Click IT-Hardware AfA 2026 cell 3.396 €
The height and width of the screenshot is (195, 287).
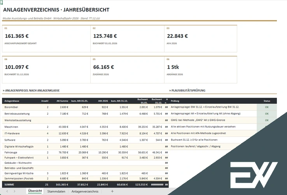(x=104, y=133)
